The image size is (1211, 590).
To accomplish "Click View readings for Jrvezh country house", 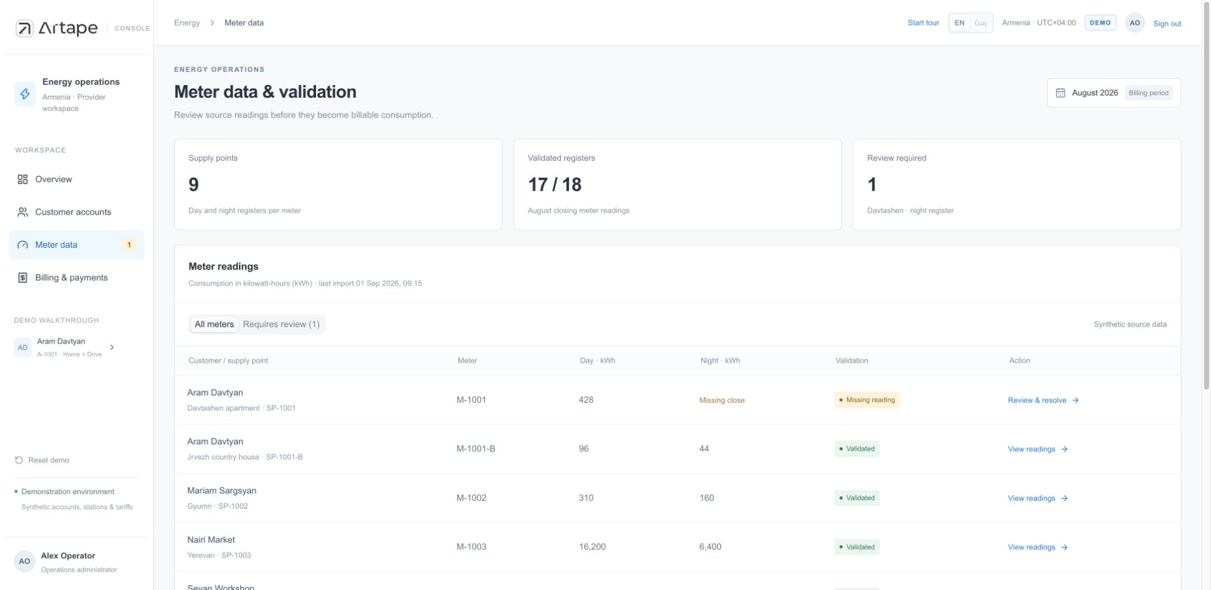I will point(1037,449).
